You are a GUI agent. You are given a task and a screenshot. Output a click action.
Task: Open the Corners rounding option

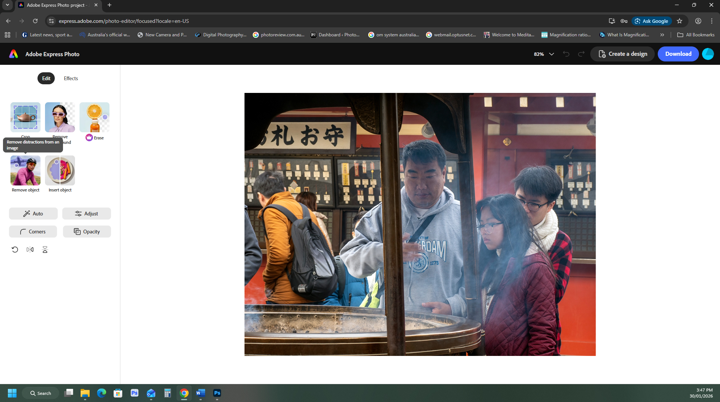[x=33, y=232]
